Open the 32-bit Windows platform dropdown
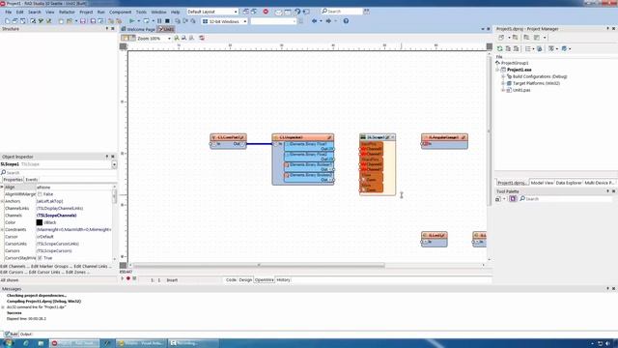This screenshot has width=618, height=348. (x=244, y=21)
